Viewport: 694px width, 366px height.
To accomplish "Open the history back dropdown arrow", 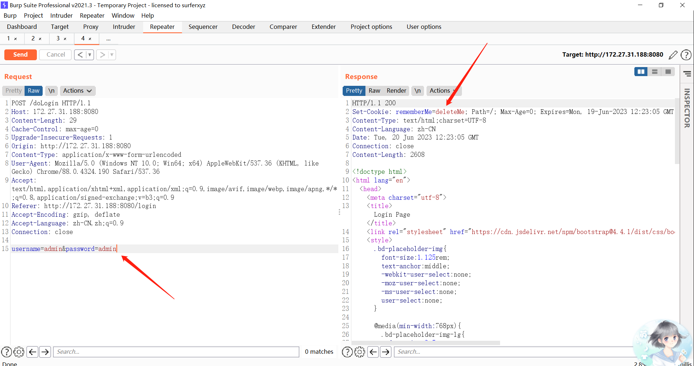I will click(x=90, y=55).
